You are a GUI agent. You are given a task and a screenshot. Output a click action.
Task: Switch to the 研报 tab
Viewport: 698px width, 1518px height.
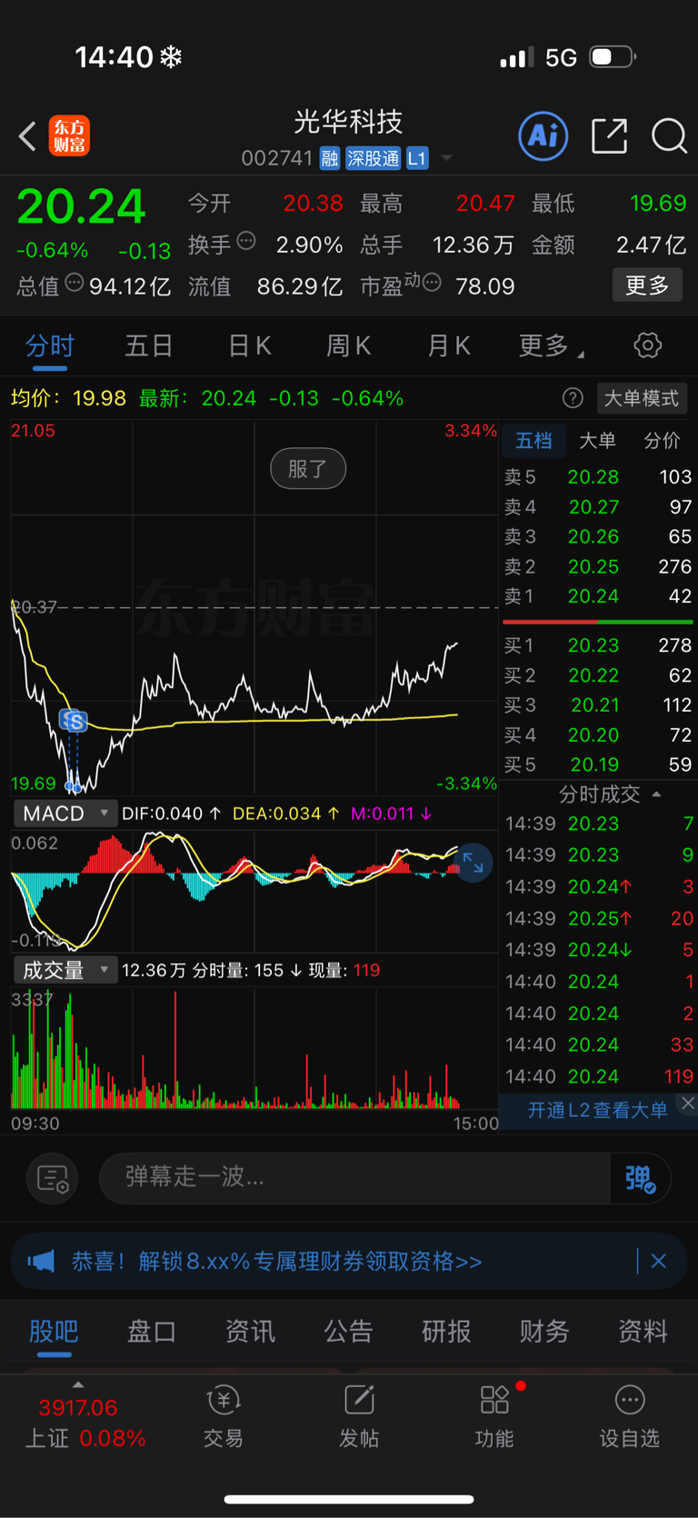pos(446,1332)
